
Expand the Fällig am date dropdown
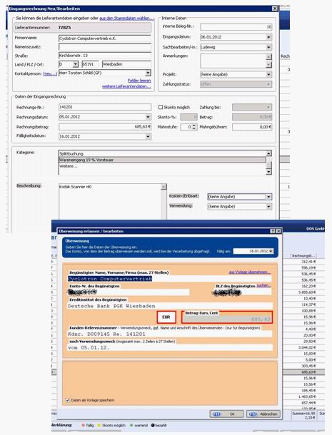click(x=271, y=251)
